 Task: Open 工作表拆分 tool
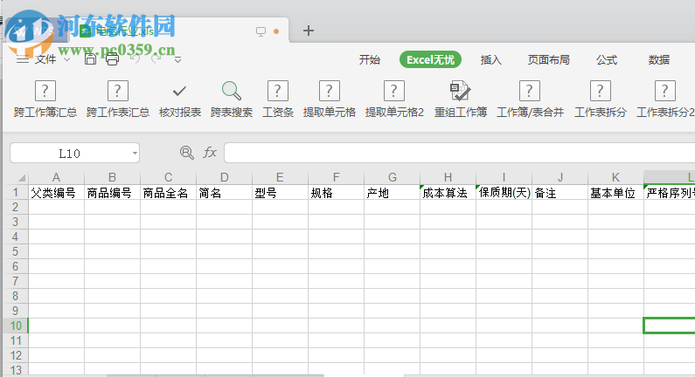(600, 99)
